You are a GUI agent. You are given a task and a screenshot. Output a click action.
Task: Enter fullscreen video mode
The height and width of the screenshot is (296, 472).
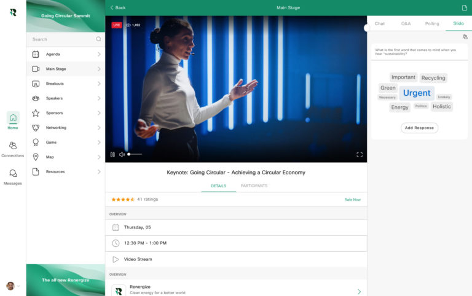pos(360,155)
